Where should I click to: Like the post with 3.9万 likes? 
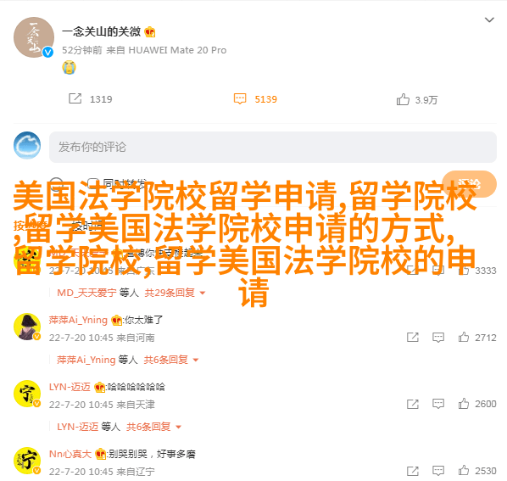403,99
